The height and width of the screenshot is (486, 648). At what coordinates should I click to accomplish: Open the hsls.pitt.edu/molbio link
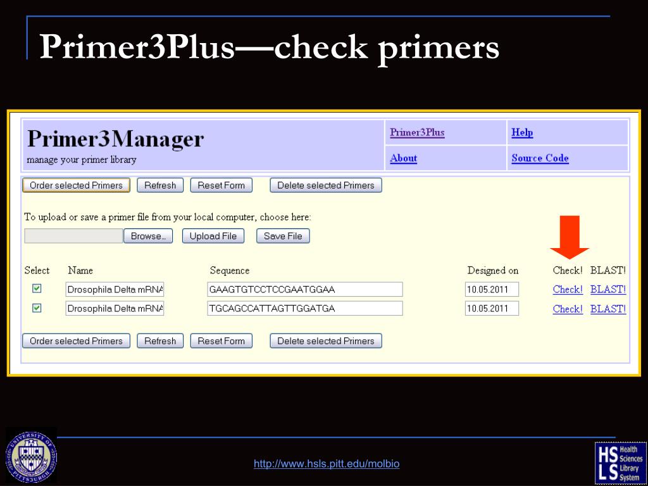(x=327, y=464)
